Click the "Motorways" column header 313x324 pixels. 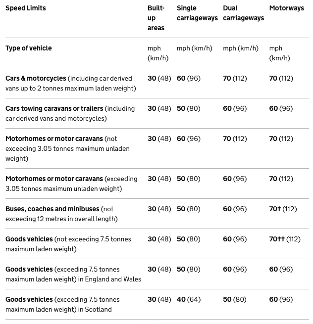[x=286, y=8]
